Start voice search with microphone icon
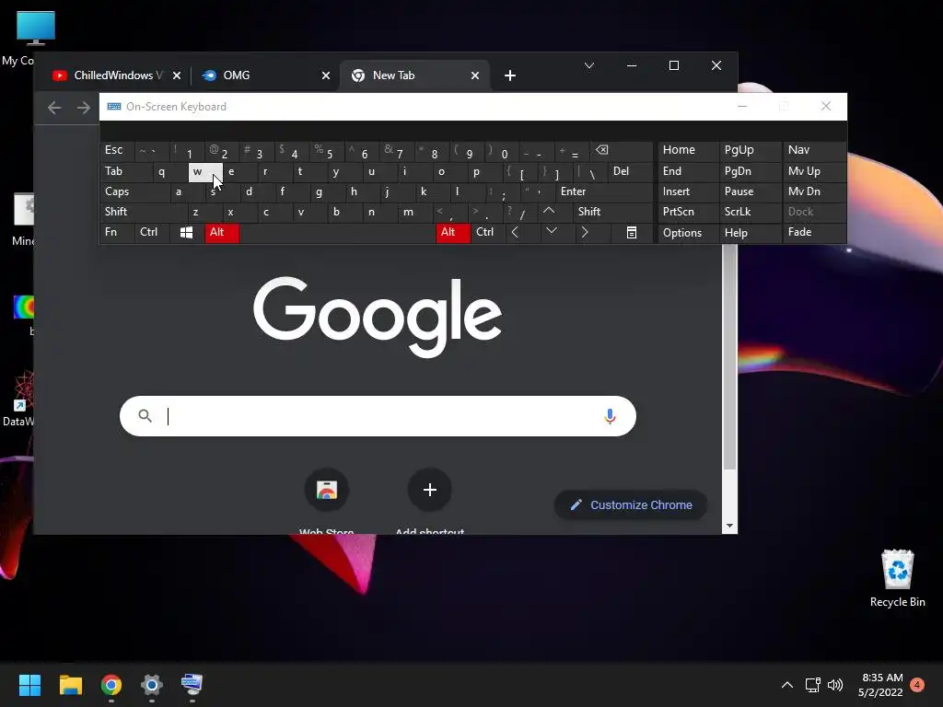This screenshot has width=943, height=707. 610,416
